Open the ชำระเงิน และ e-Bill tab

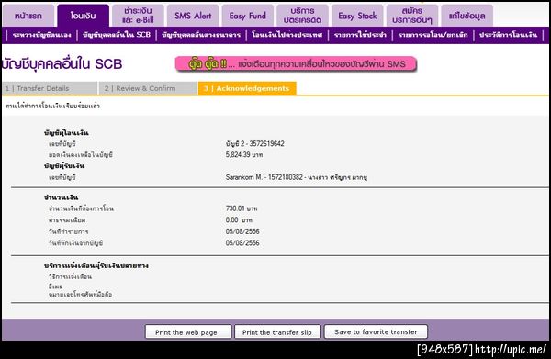(138, 16)
